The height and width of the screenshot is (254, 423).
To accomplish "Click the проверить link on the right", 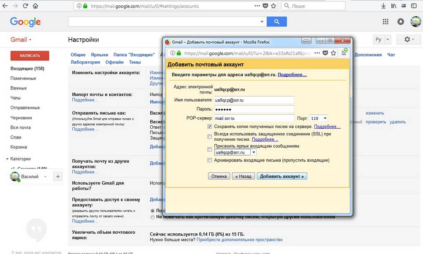I will click(376, 122).
